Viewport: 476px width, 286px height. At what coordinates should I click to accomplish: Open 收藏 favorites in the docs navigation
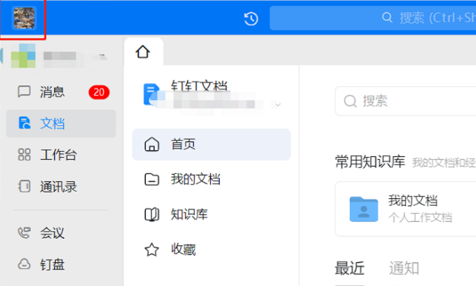coord(183,250)
